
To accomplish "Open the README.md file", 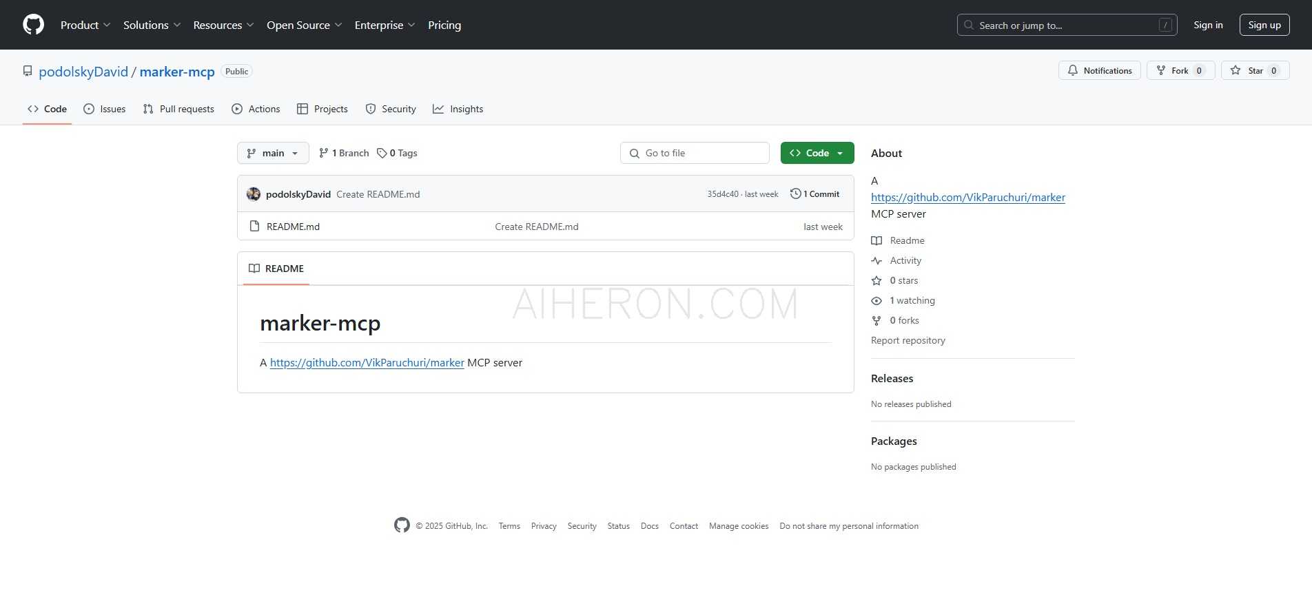I will click(x=293, y=227).
